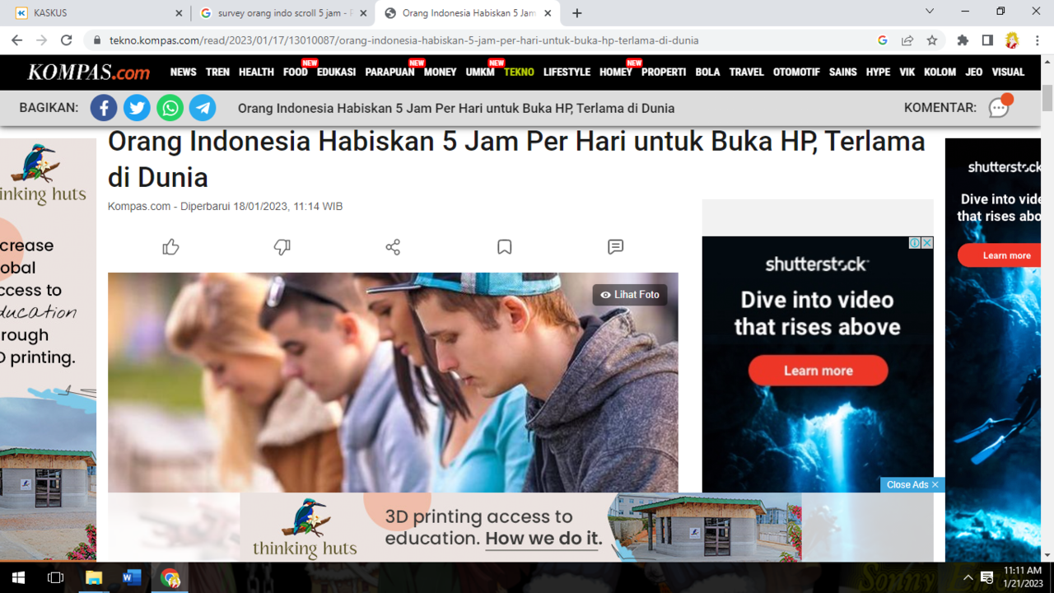Share article on Facebook

[104, 108]
